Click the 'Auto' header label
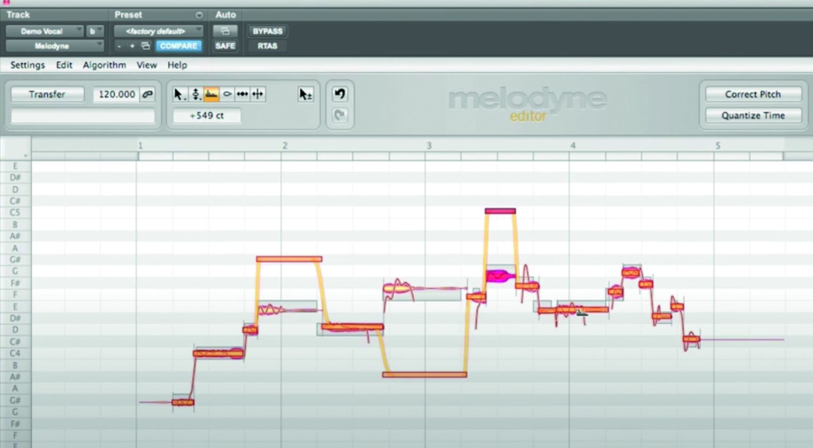Viewport: 813px width, 448px height. click(225, 15)
